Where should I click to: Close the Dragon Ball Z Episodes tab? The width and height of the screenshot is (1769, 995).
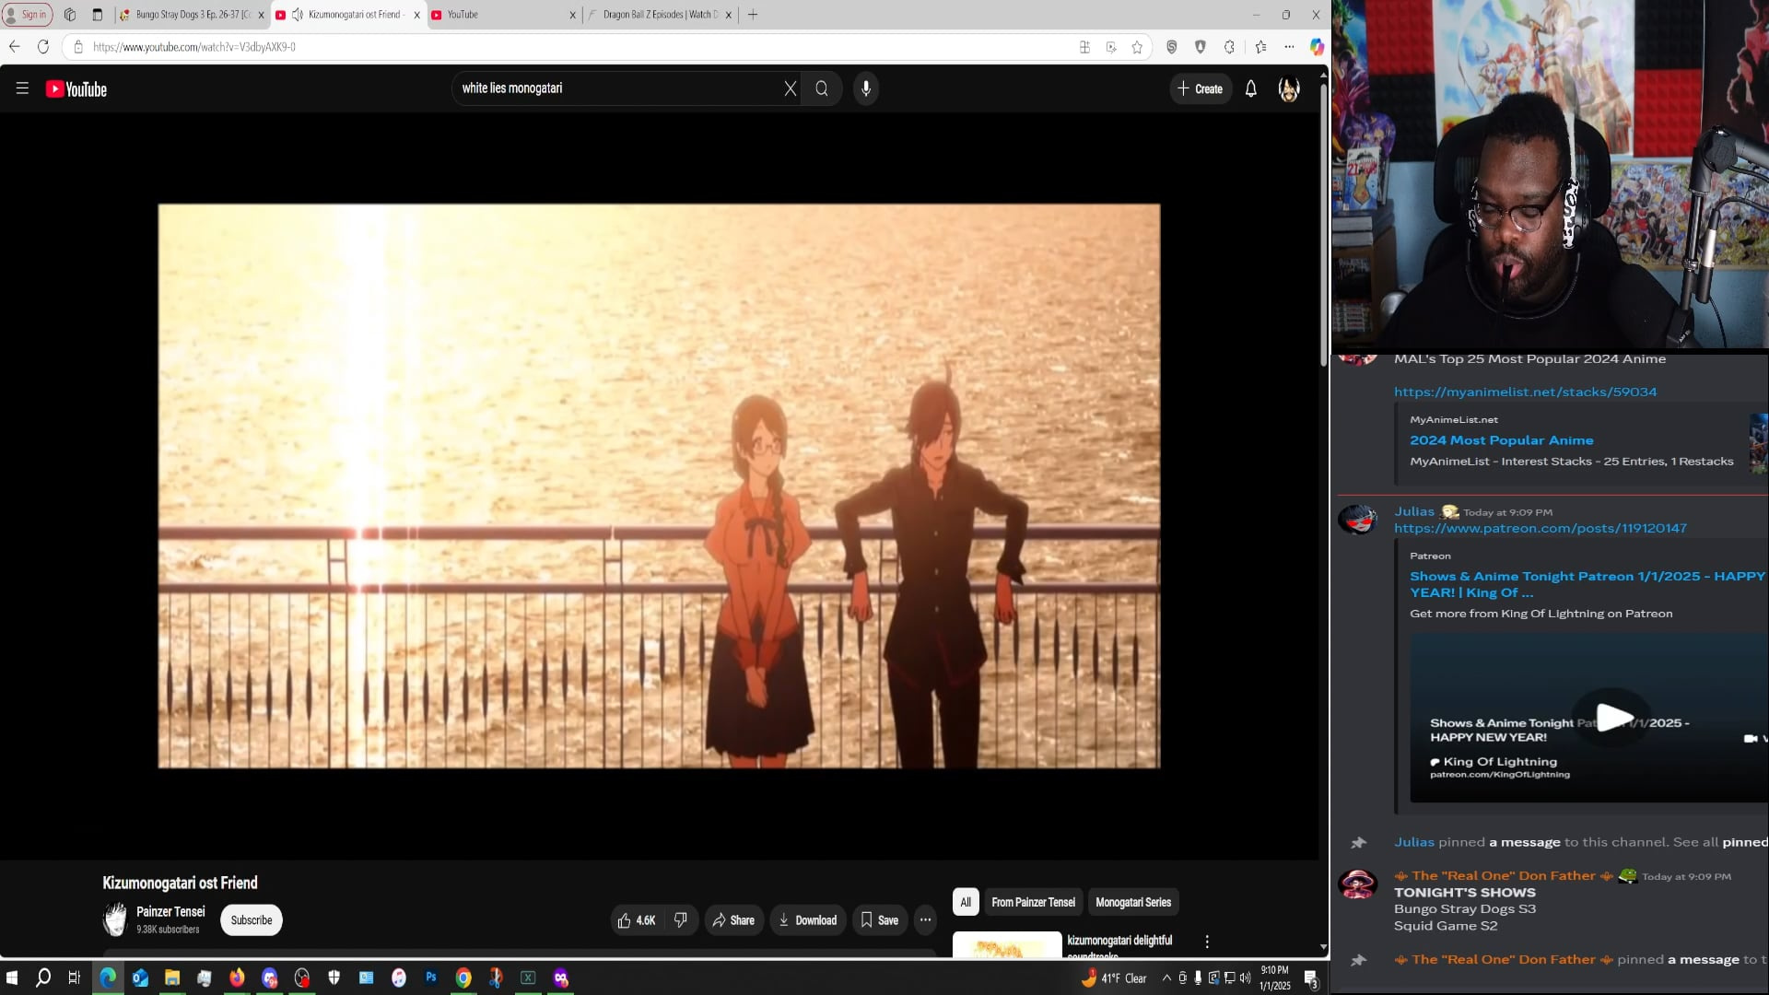click(x=729, y=15)
